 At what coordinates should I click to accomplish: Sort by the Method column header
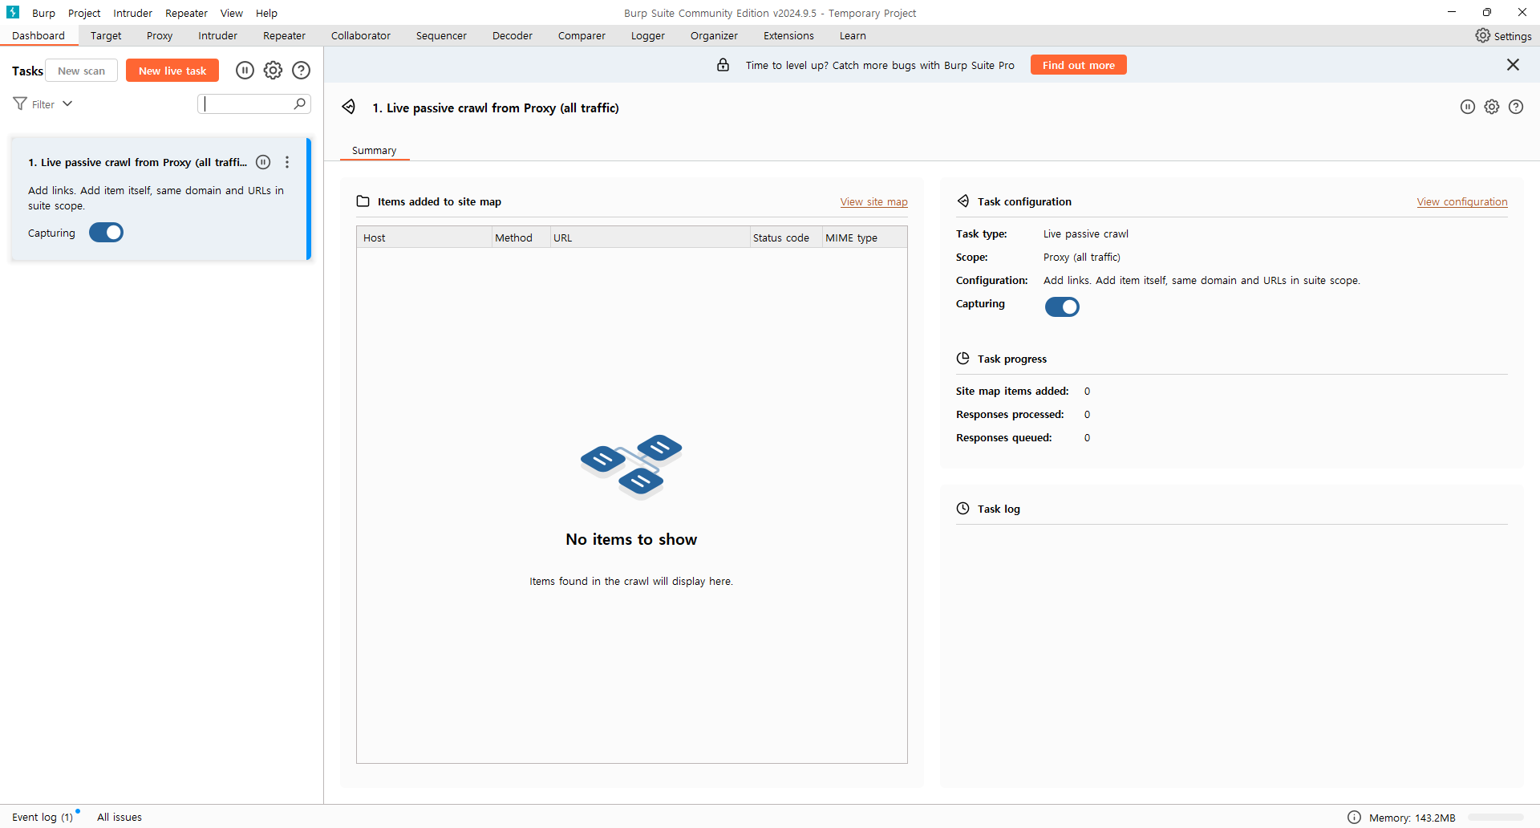(x=521, y=237)
